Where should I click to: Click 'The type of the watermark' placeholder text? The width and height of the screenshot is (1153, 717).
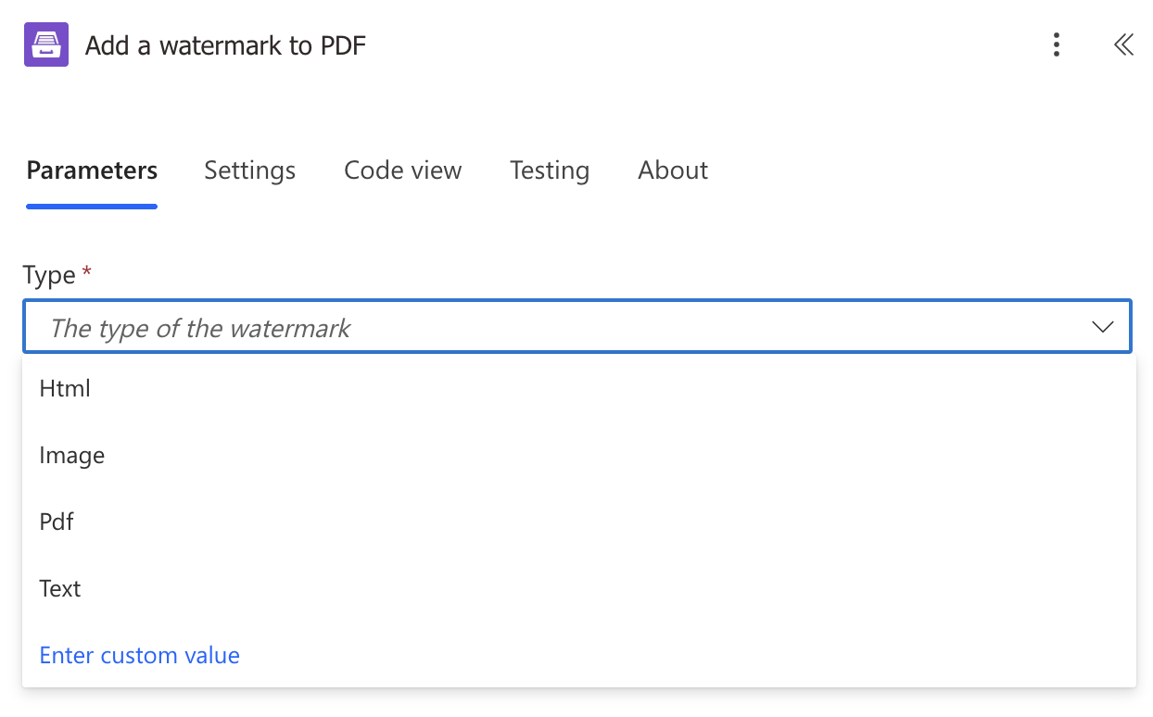[x=200, y=328]
